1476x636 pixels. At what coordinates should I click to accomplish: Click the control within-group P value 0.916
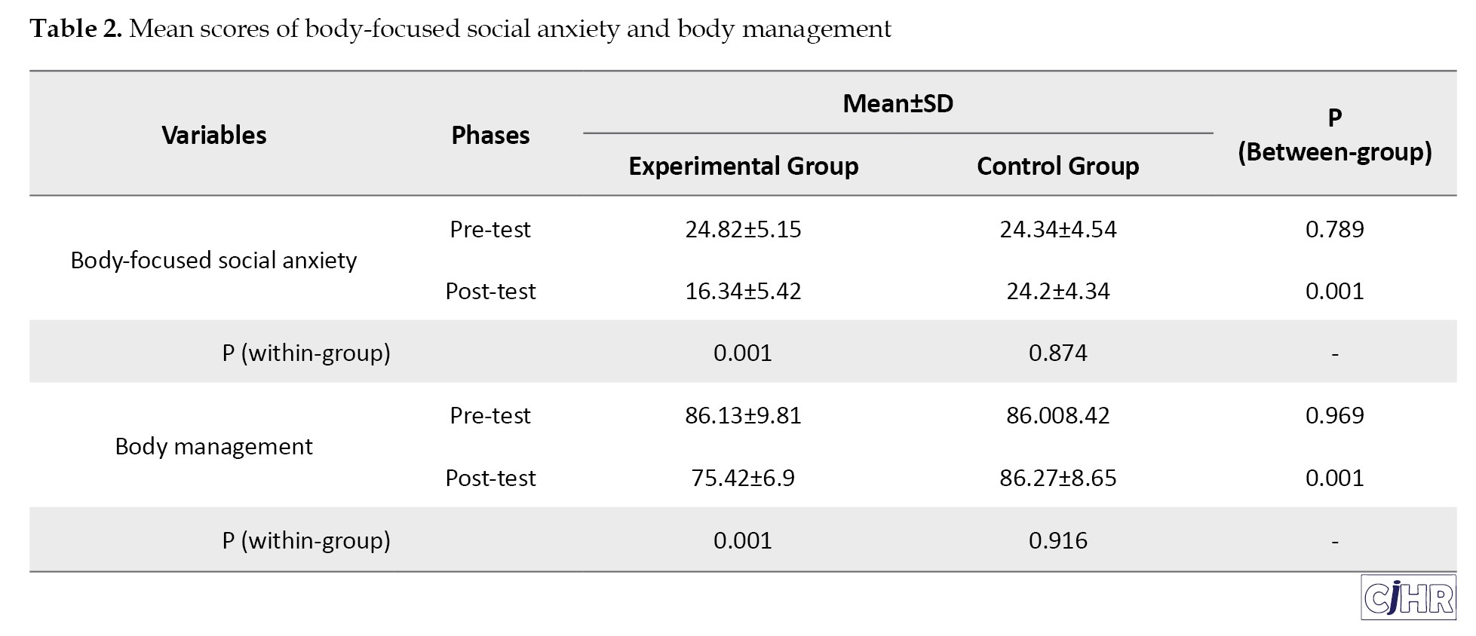point(1057,541)
